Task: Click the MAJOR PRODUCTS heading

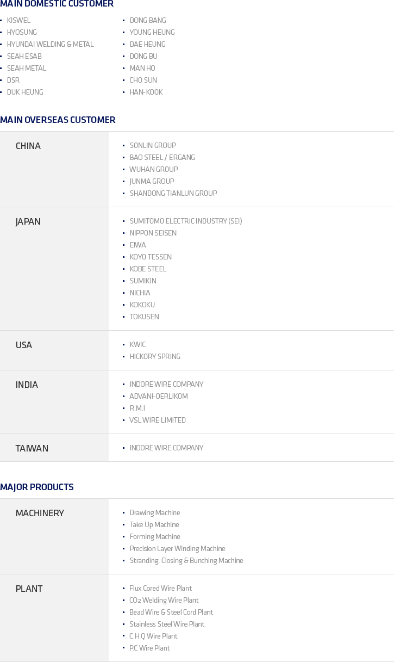Action: click(37, 487)
